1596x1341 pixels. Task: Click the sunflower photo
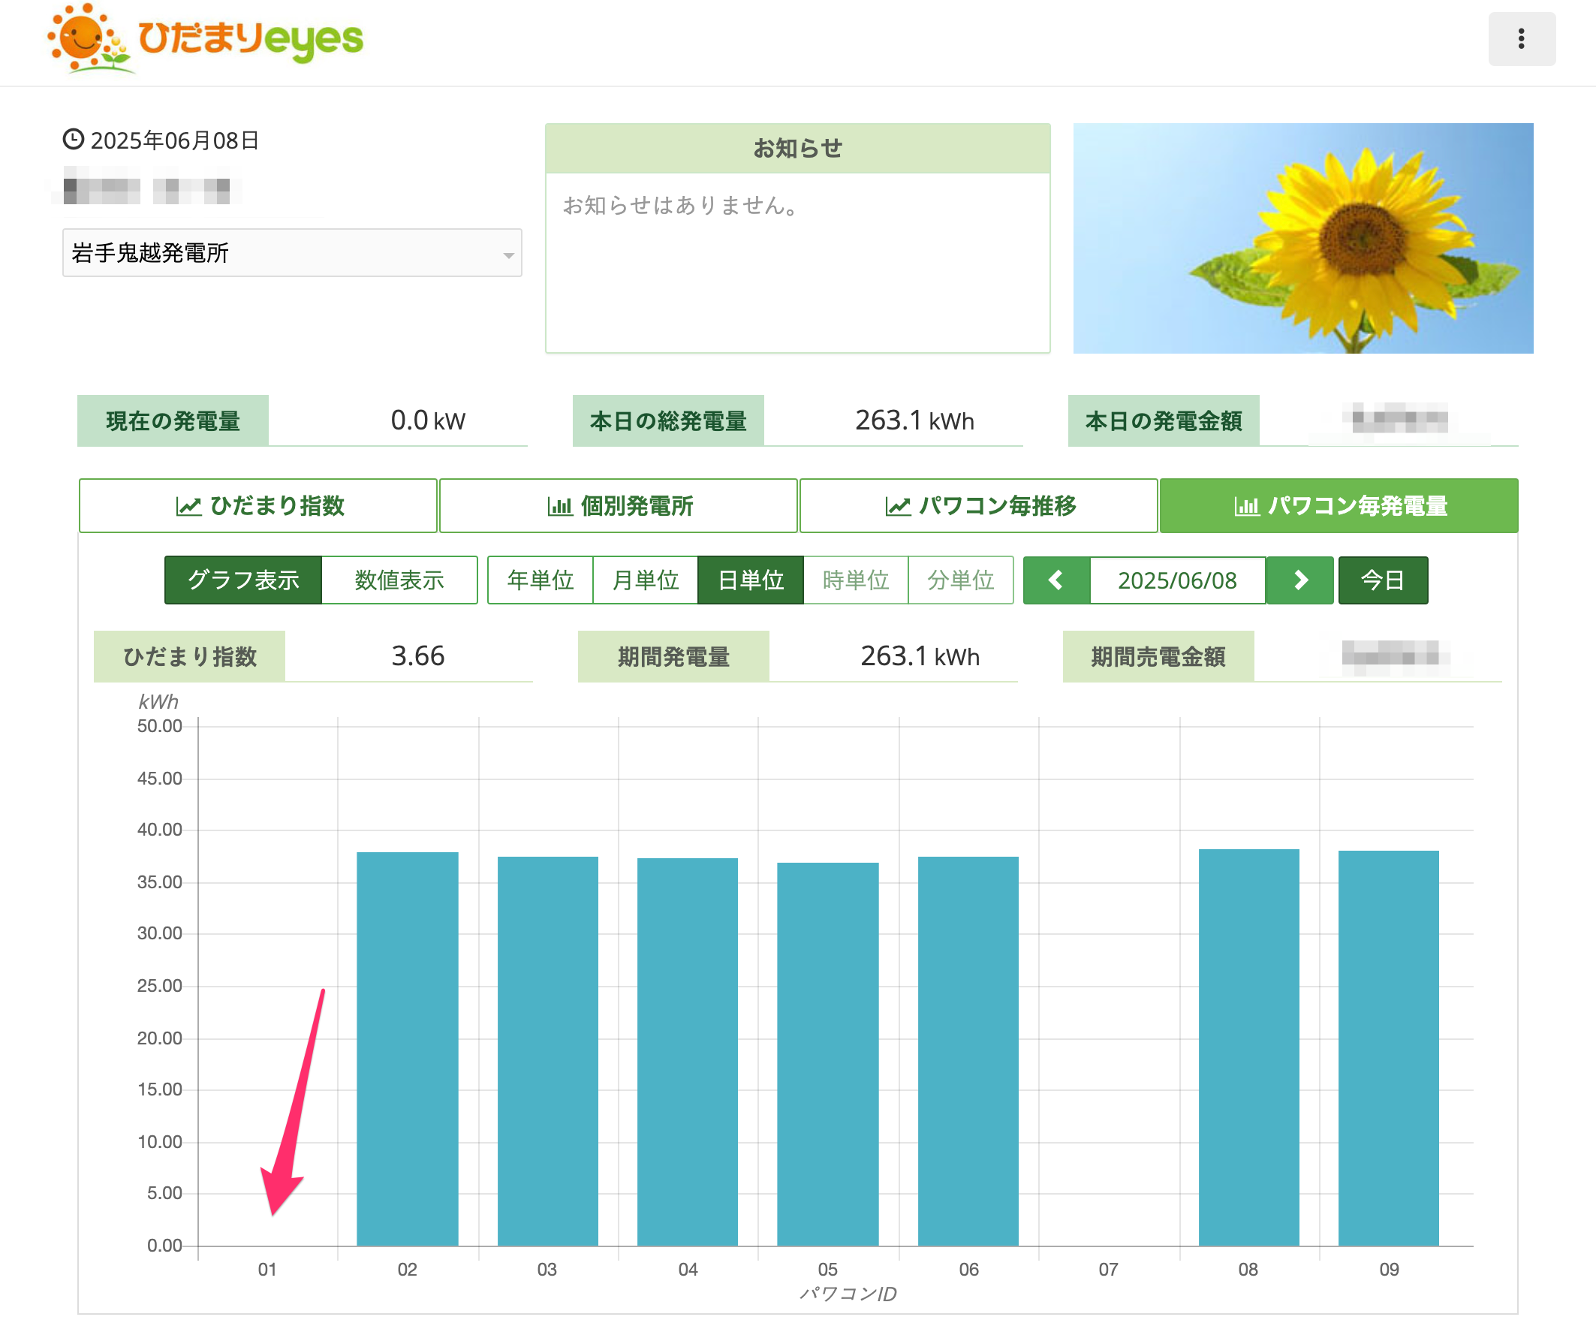coord(1302,238)
